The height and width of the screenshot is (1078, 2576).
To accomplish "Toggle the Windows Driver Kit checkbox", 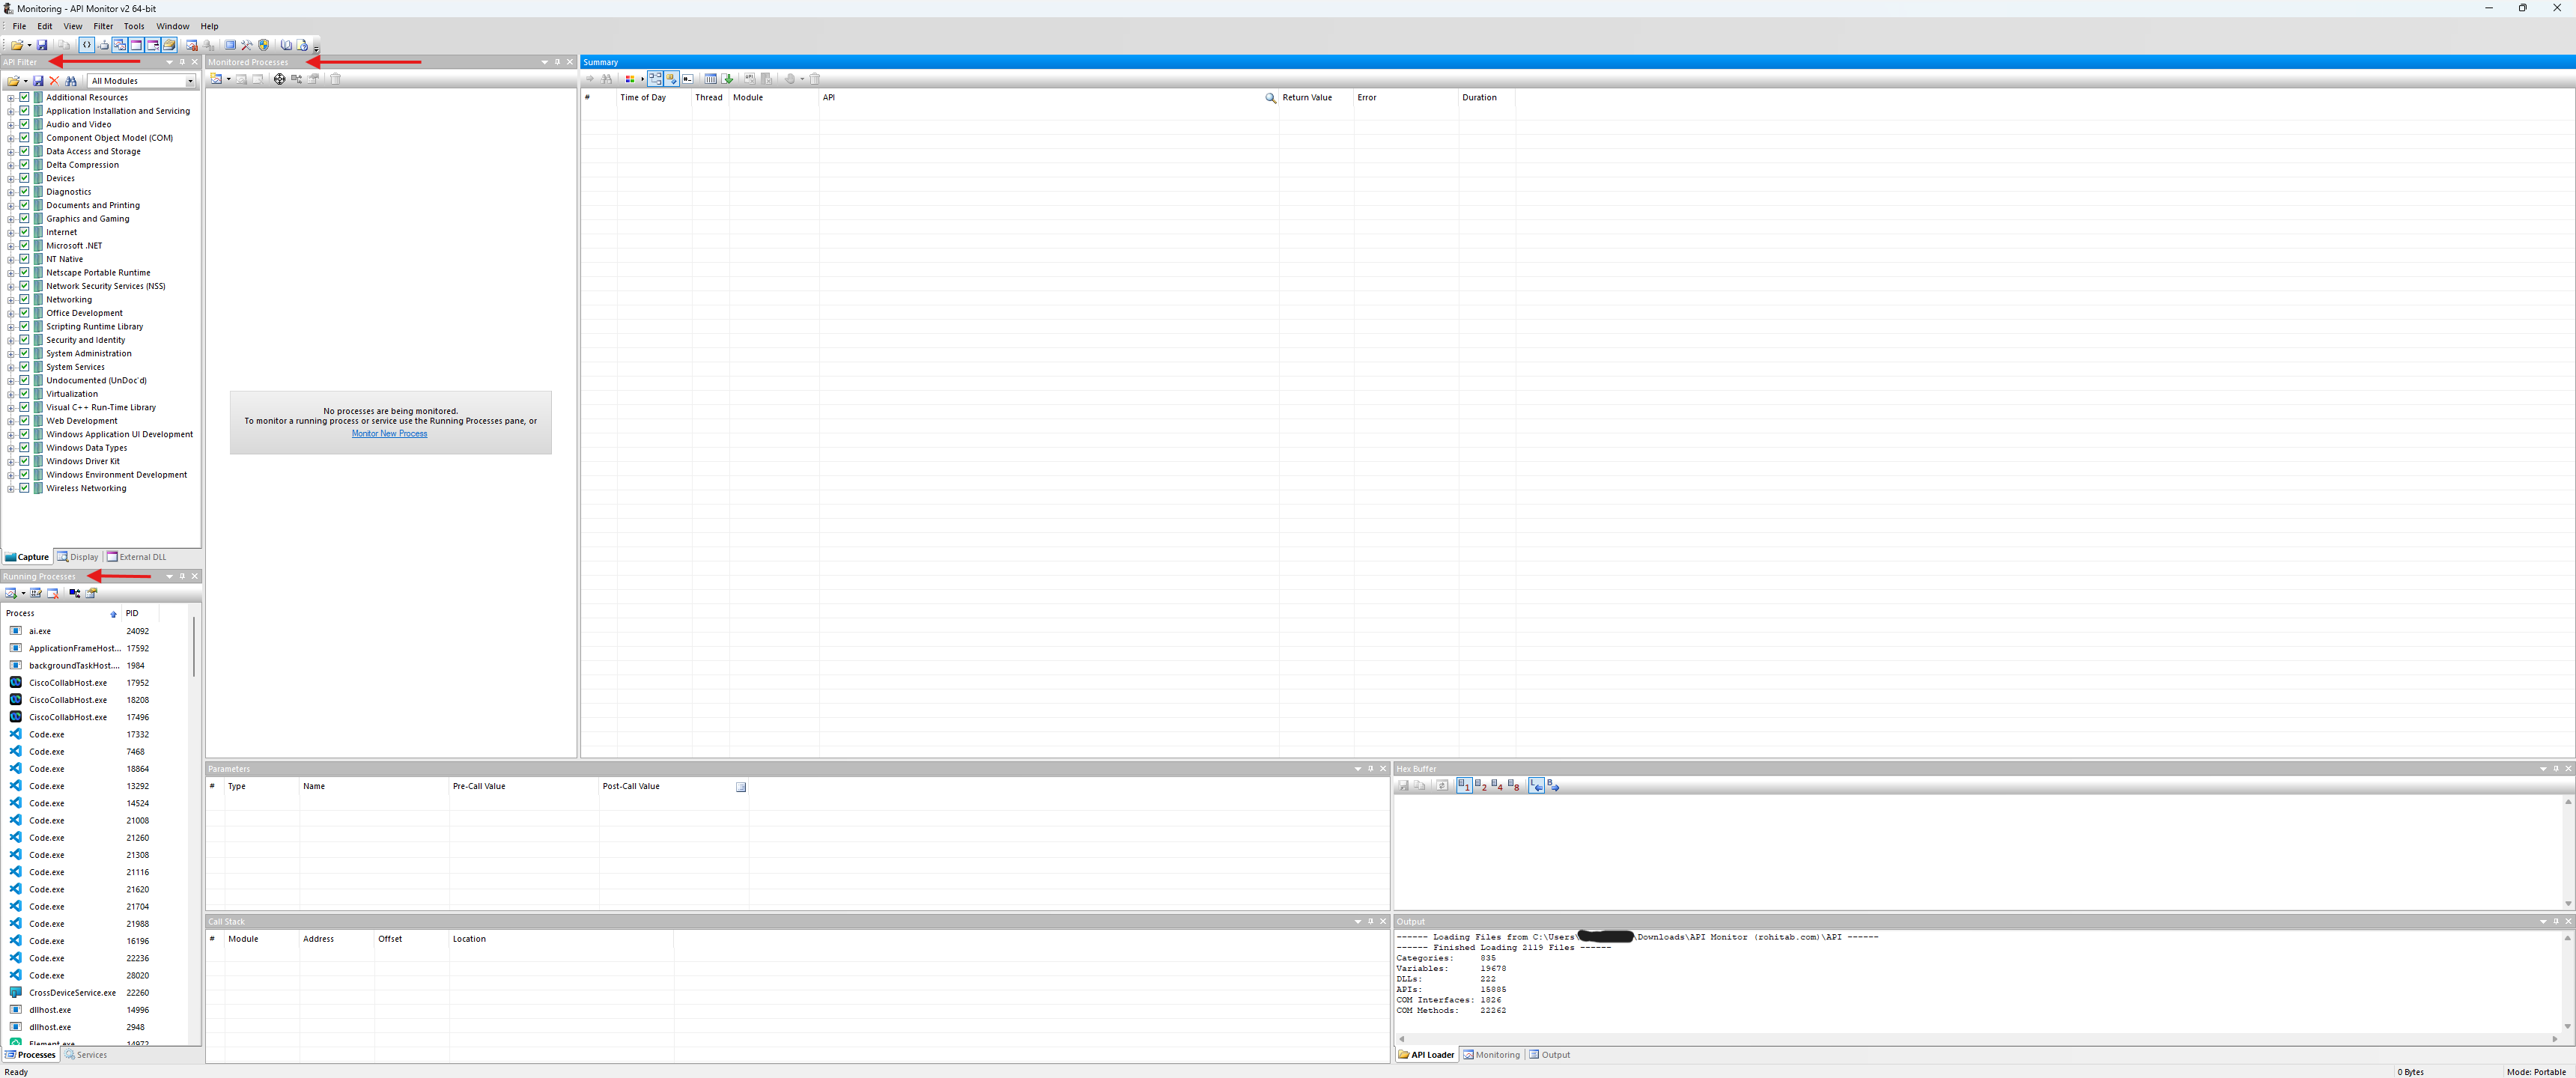I will pyautogui.click(x=25, y=461).
